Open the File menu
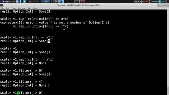The height and width of the screenshot is (95, 169). click(x=2, y=8)
